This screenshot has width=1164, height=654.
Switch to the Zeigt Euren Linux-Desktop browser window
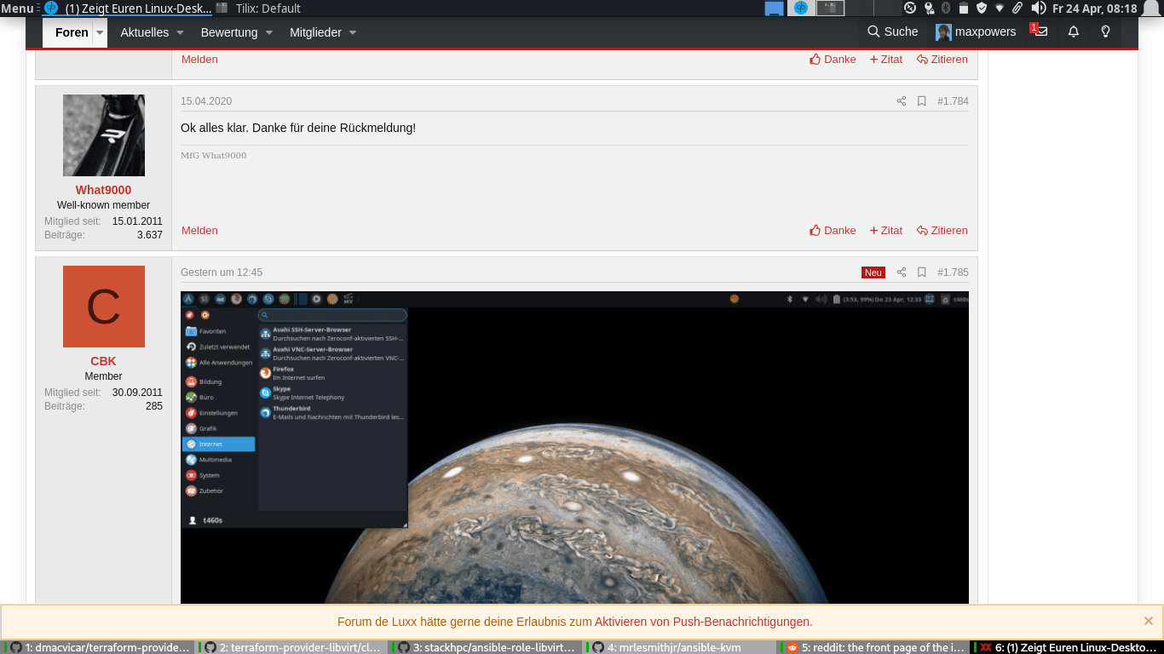coord(128,9)
